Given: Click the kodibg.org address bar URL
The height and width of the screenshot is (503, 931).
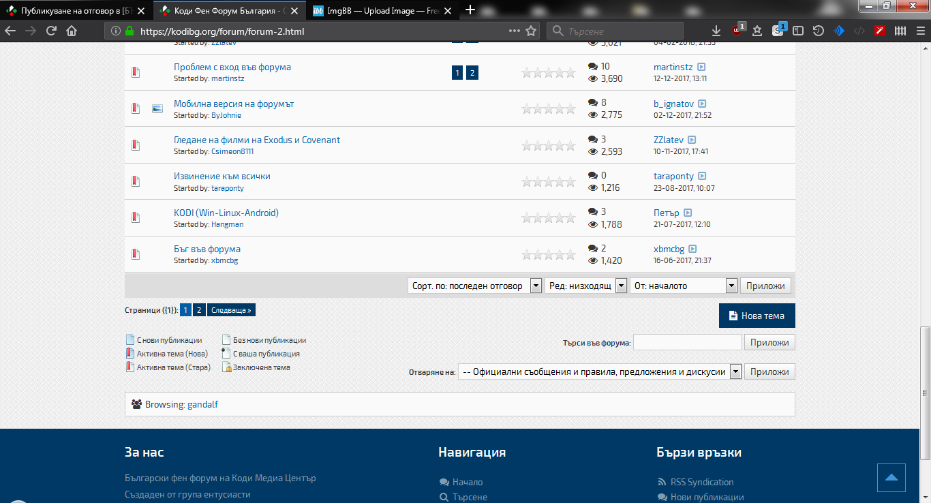Looking at the screenshot, I should [x=222, y=31].
